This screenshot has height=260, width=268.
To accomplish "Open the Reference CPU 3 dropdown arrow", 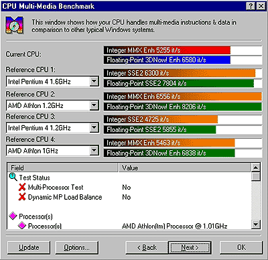I will (x=94, y=128).
